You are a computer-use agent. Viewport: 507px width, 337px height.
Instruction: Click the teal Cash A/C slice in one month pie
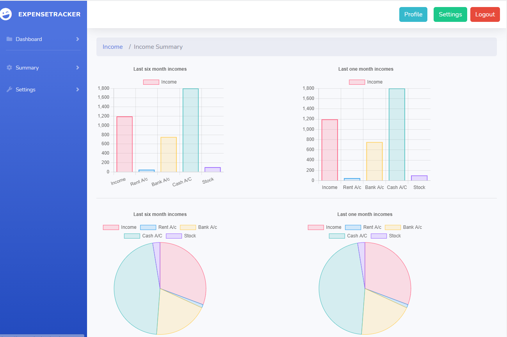342,289
